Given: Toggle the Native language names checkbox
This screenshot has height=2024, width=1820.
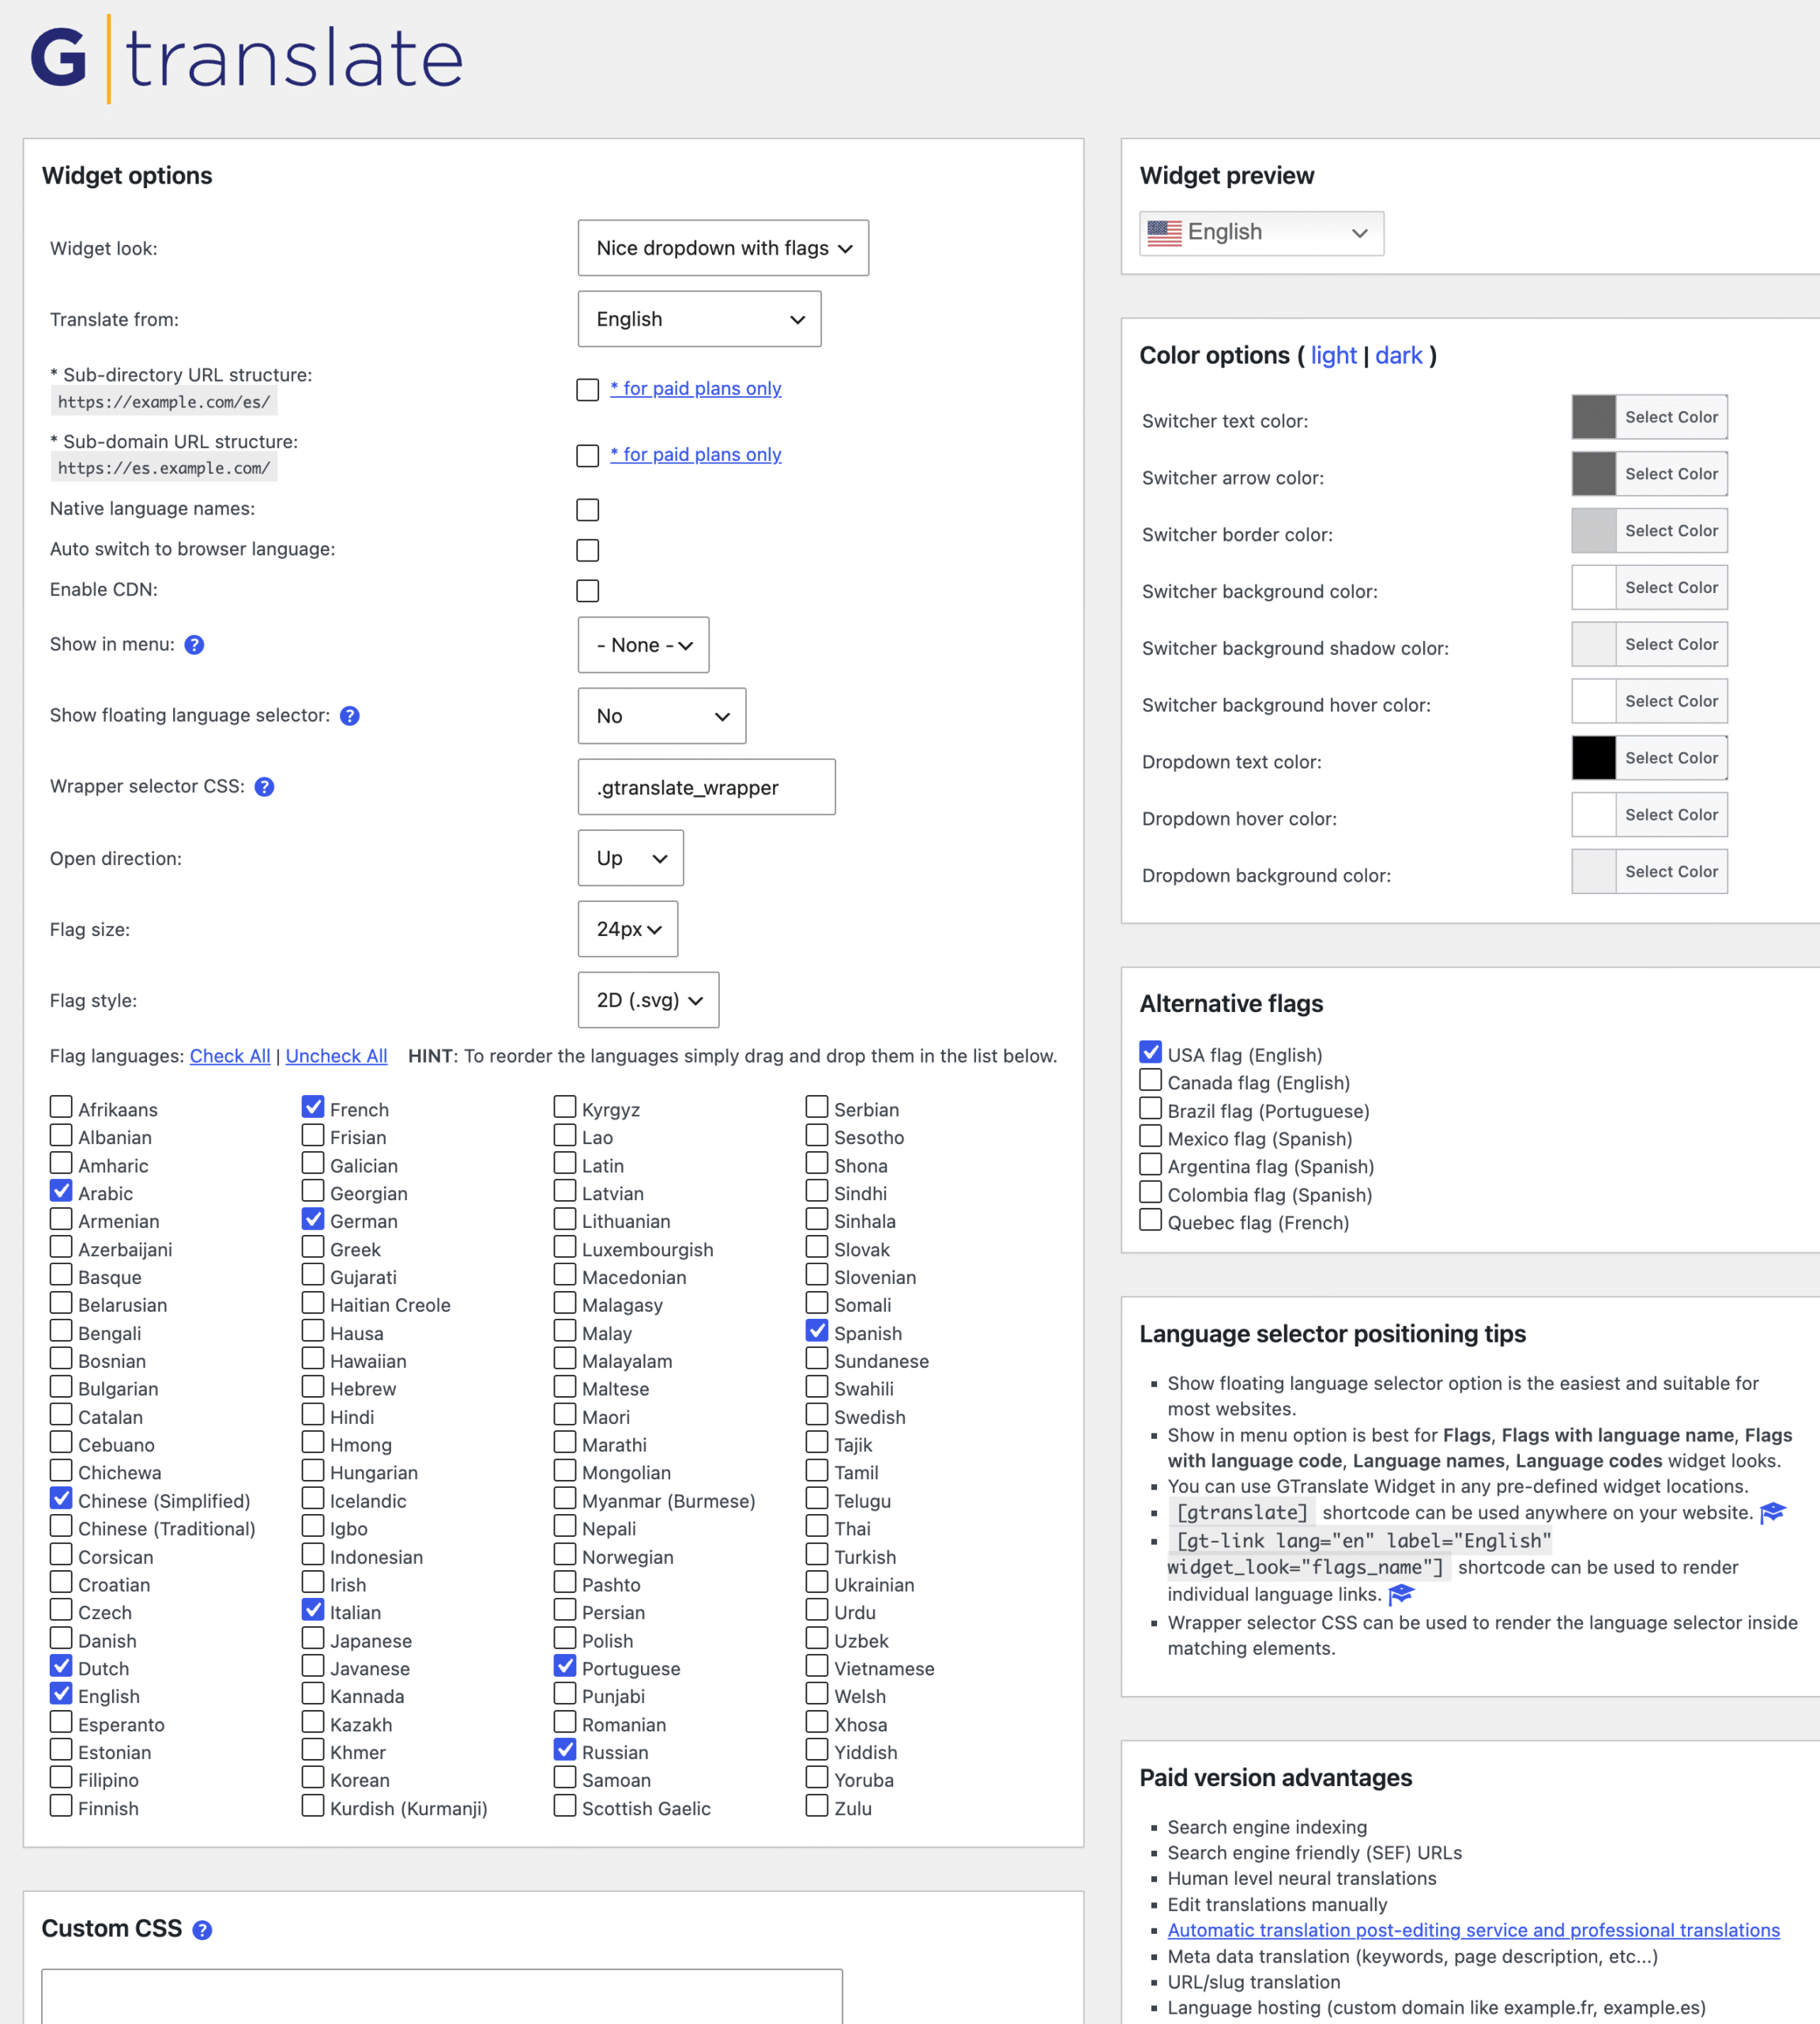Looking at the screenshot, I should coord(588,510).
